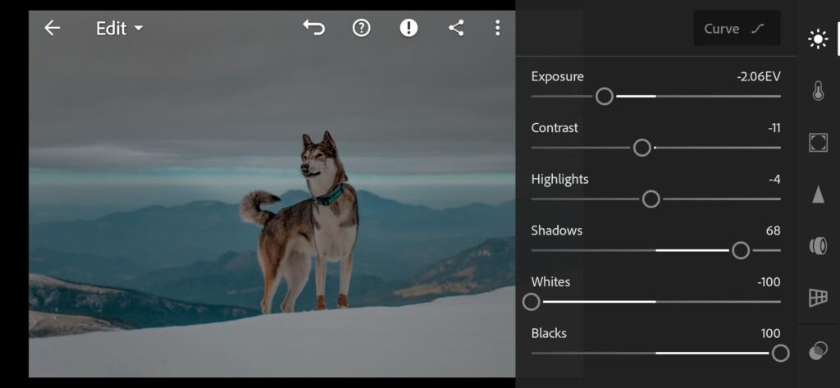Open the Effects vignette panel
The image size is (840, 388).
click(x=818, y=143)
